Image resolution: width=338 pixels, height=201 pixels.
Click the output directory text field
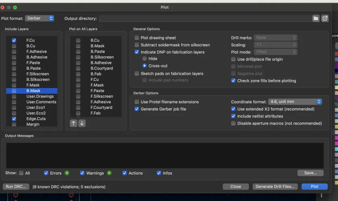205,18
